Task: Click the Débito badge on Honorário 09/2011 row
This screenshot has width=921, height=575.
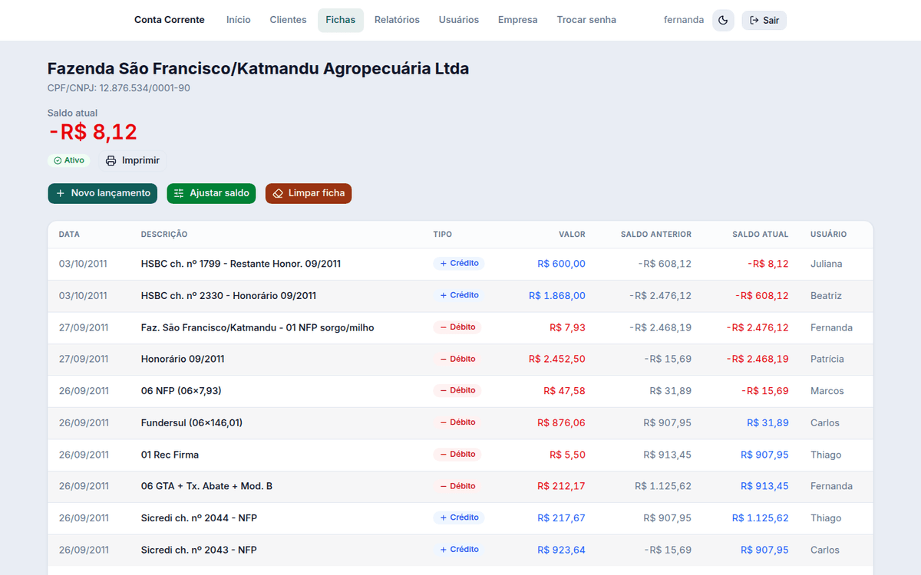Action: (457, 359)
